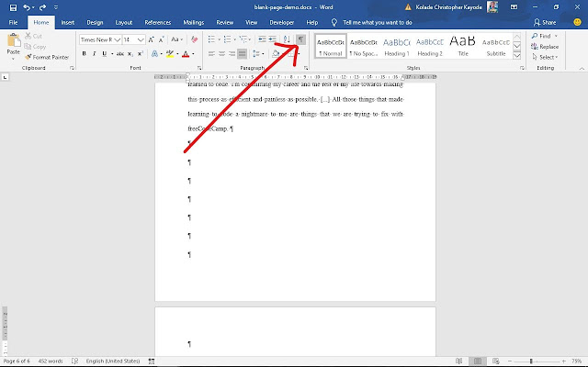
Task: Switch to the Design tab
Action: tap(95, 22)
